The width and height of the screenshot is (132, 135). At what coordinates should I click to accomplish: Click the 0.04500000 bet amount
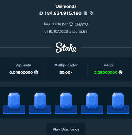pos(21,72)
